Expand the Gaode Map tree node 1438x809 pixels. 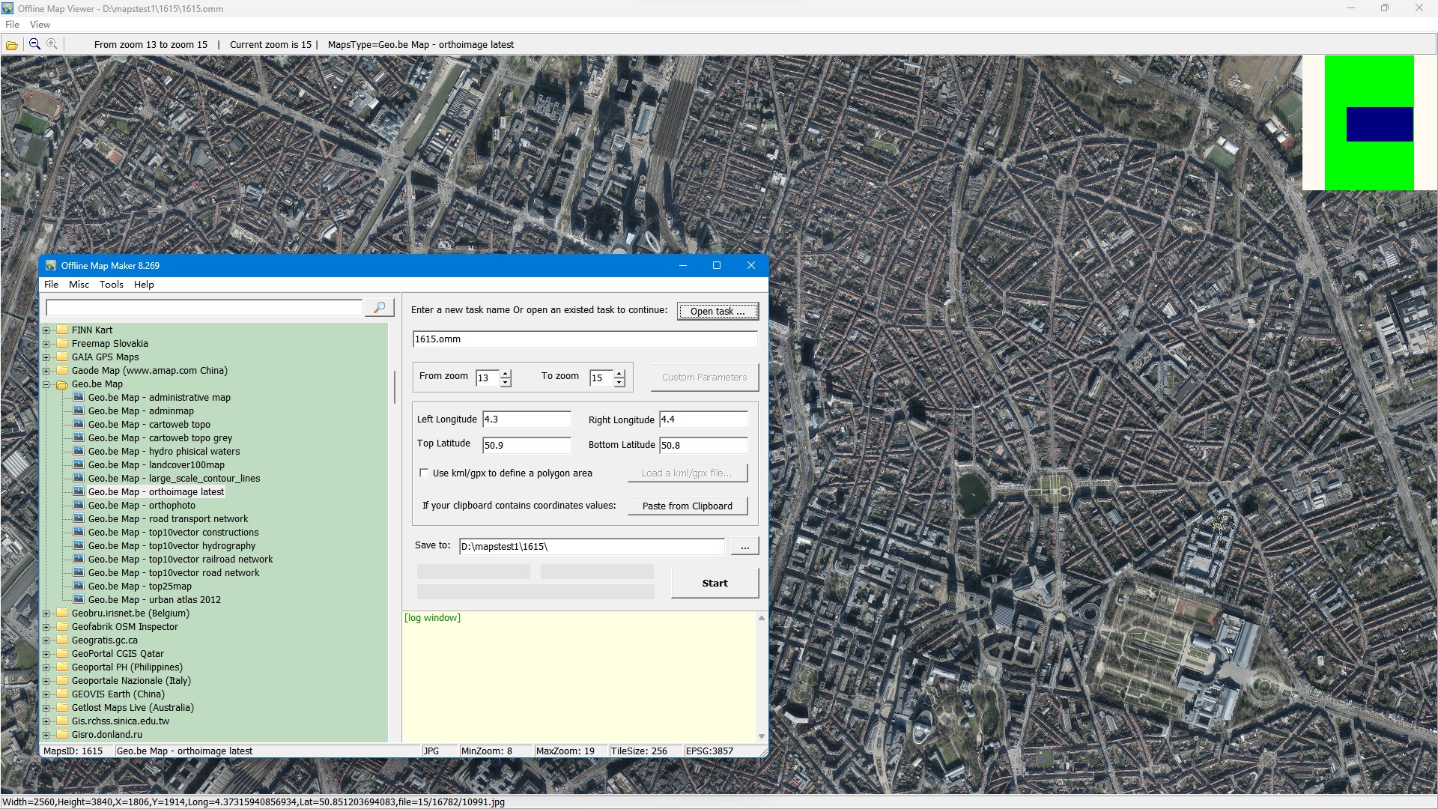click(46, 371)
